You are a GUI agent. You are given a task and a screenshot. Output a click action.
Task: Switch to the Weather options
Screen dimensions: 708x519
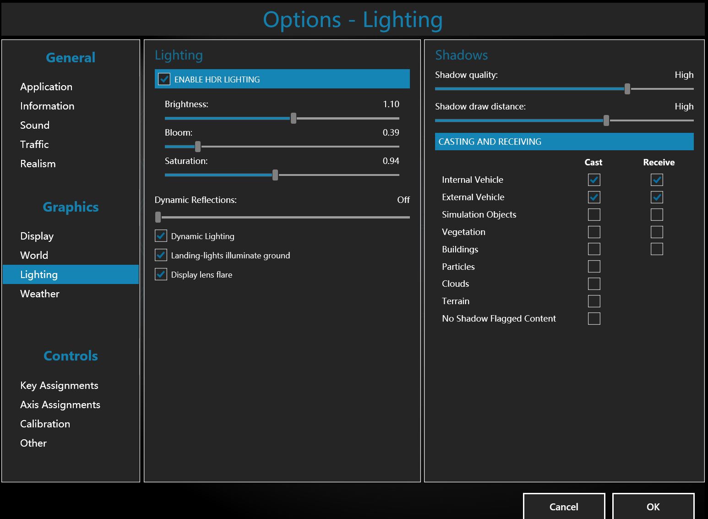[x=40, y=294]
